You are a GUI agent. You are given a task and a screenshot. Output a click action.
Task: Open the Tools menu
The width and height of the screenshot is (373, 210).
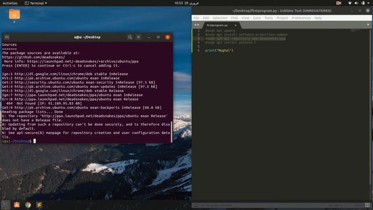(269, 18)
